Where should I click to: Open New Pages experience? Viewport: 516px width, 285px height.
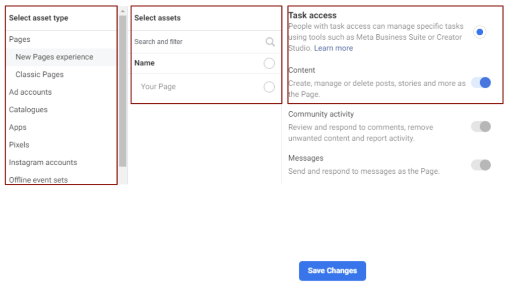[x=54, y=57]
